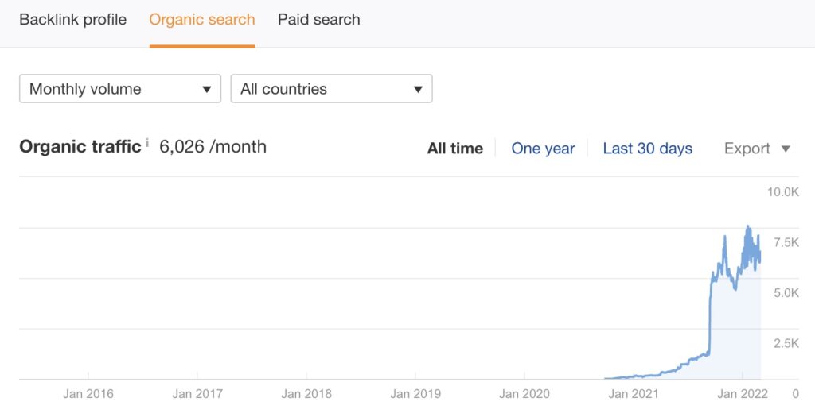Click the arrow icon in All countries box
The image size is (815, 417).
(x=418, y=90)
